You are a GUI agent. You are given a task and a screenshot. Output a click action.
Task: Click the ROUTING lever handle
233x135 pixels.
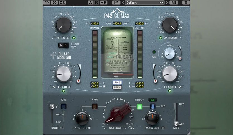(52, 106)
